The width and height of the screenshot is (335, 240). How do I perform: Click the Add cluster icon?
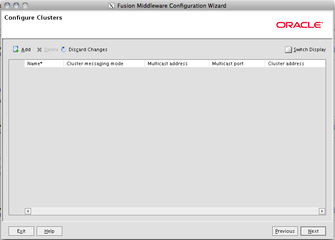[x=16, y=49]
